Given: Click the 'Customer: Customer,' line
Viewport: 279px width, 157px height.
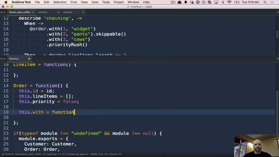Looking at the screenshot, I should 51,144.
